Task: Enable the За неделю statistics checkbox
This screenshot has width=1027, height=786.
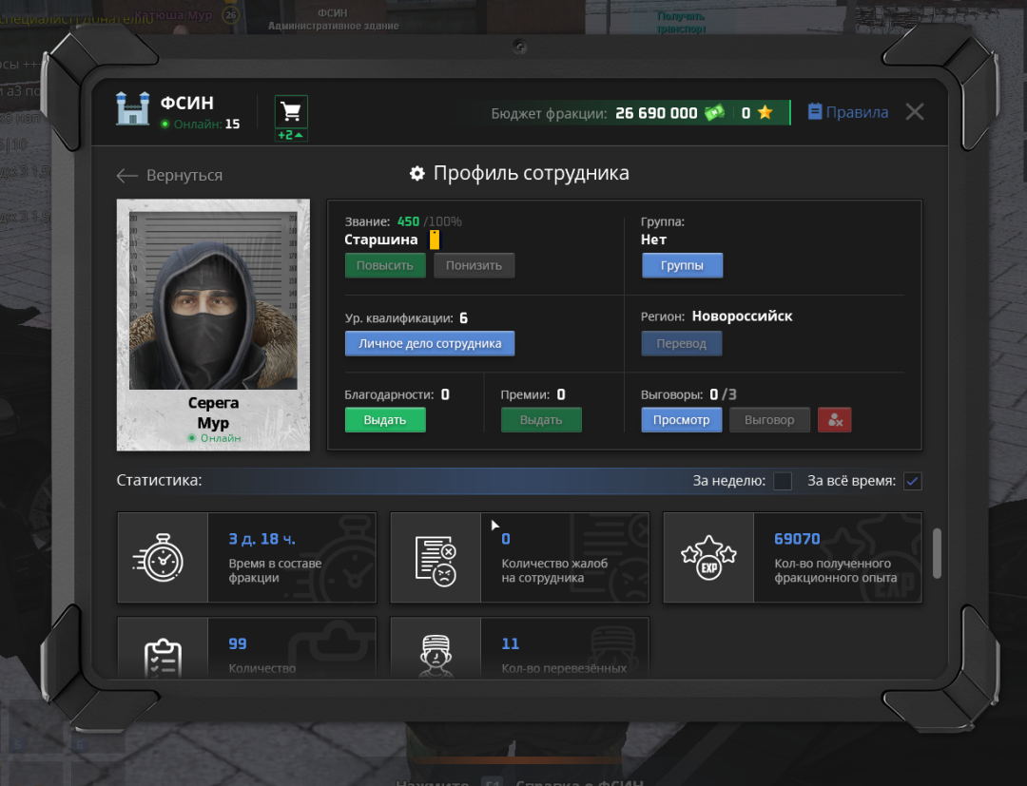Action: point(783,481)
